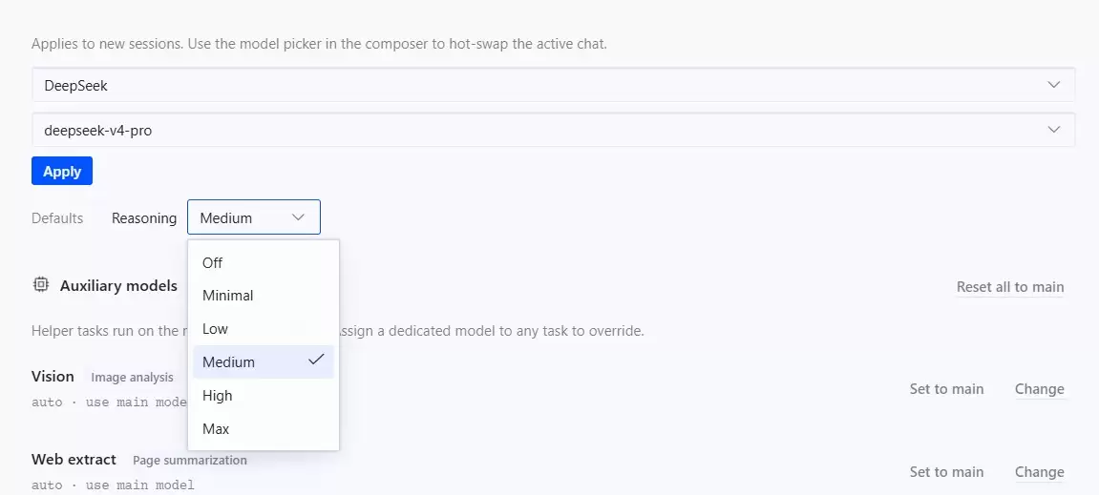Click Reset all to main
Screen dimensions: 1099x495
[x=1010, y=287]
